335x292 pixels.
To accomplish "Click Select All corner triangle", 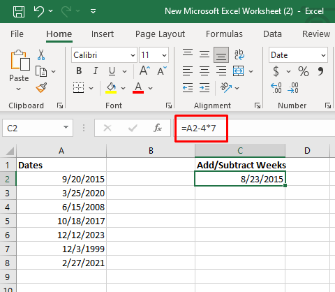I will pos(10,151).
